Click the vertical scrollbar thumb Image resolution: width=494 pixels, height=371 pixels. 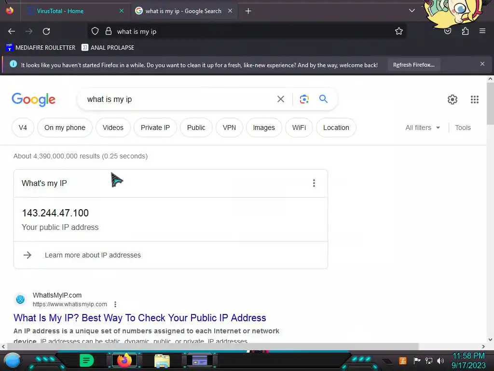tap(490, 103)
